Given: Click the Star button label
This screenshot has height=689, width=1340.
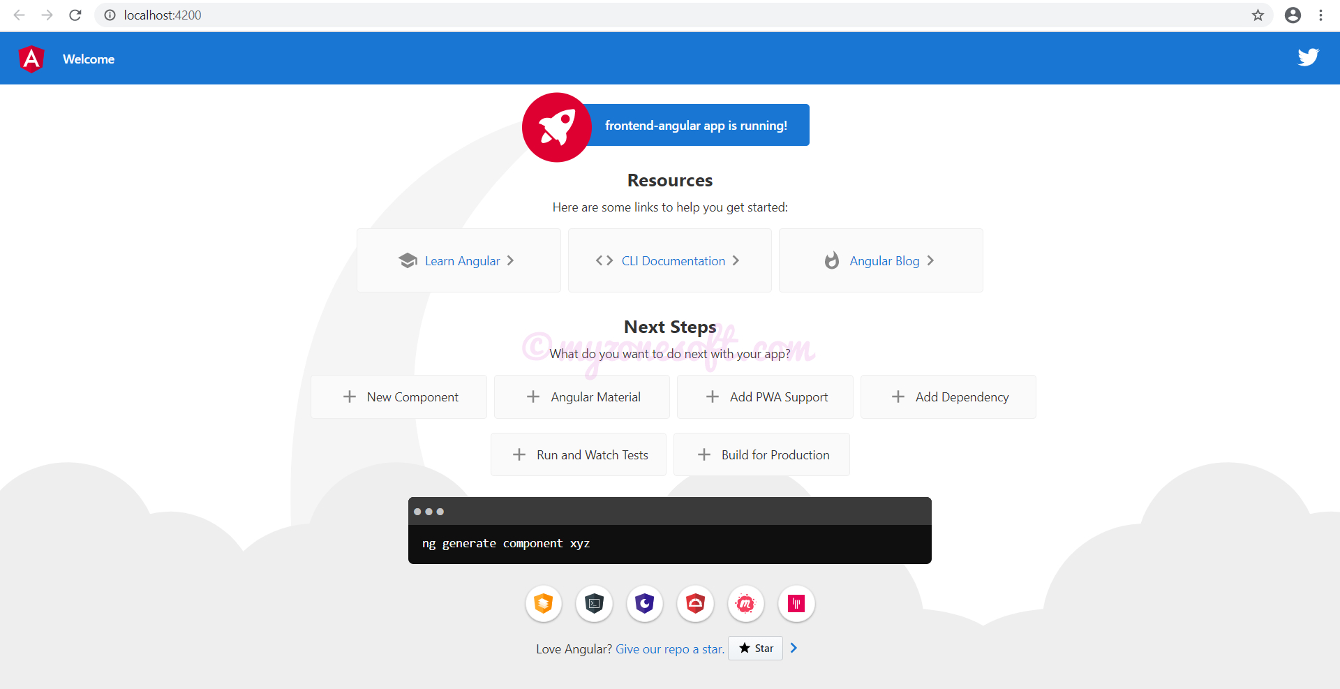Looking at the screenshot, I should pyautogui.click(x=764, y=648).
